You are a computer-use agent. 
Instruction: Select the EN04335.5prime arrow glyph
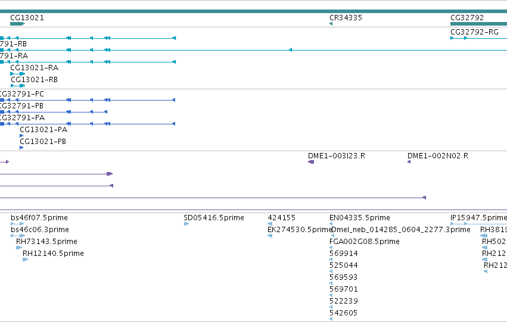pyautogui.click(x=331, y=224)
